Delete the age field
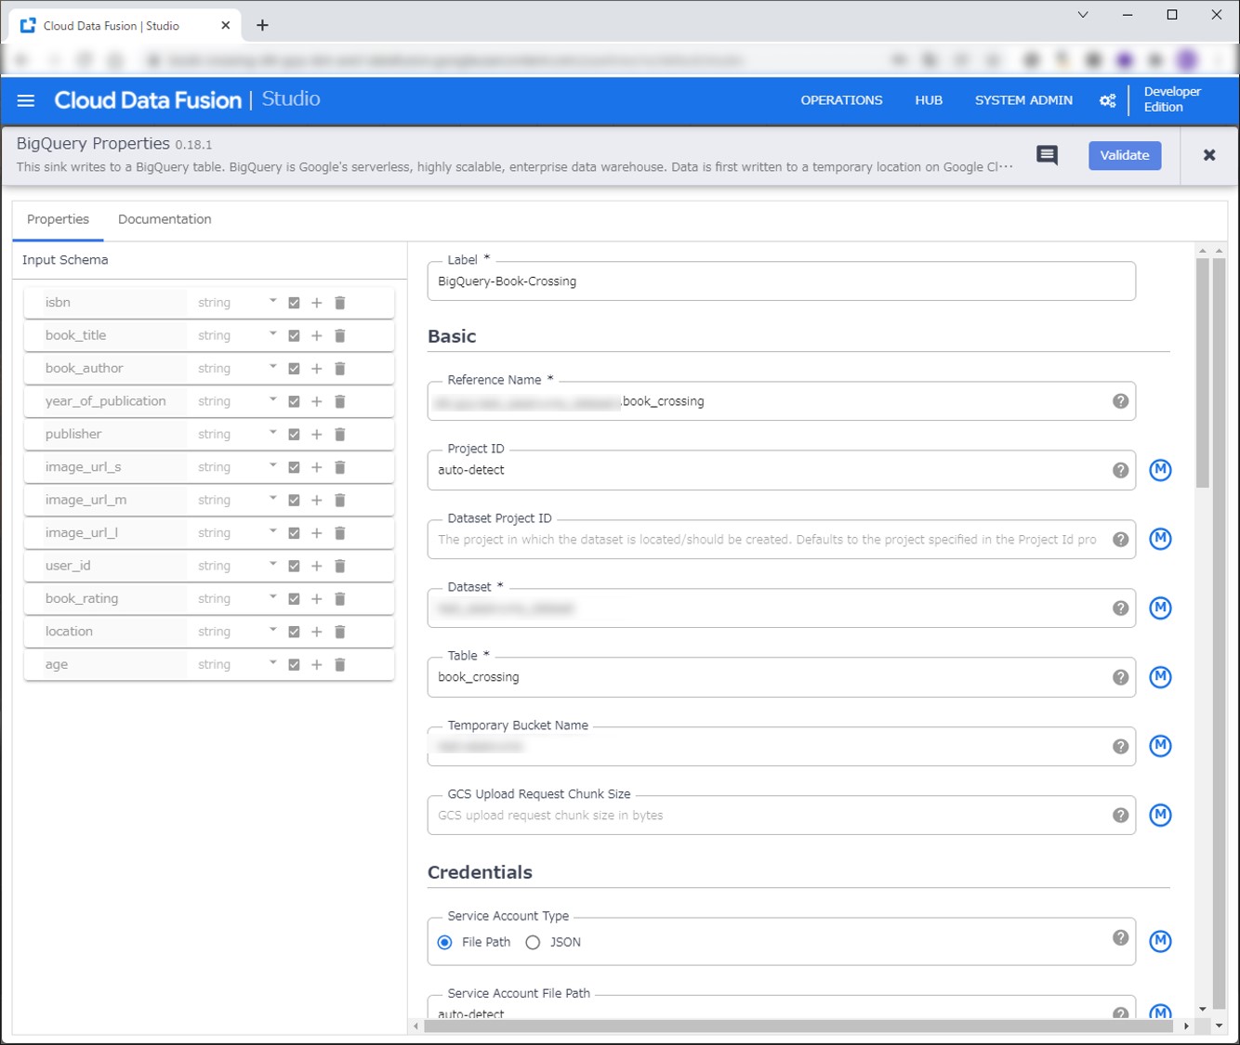Screen dimensions: 1240x1045 pyautogui.click(x=340, y=664)
